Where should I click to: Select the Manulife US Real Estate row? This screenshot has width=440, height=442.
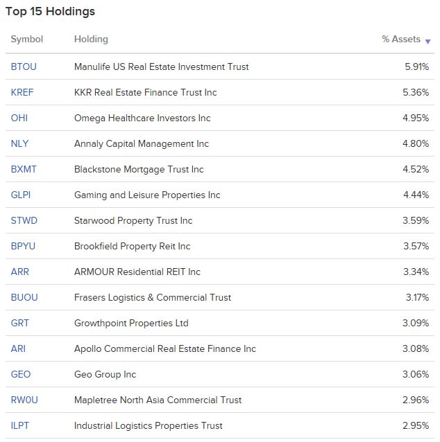point(220,67)
